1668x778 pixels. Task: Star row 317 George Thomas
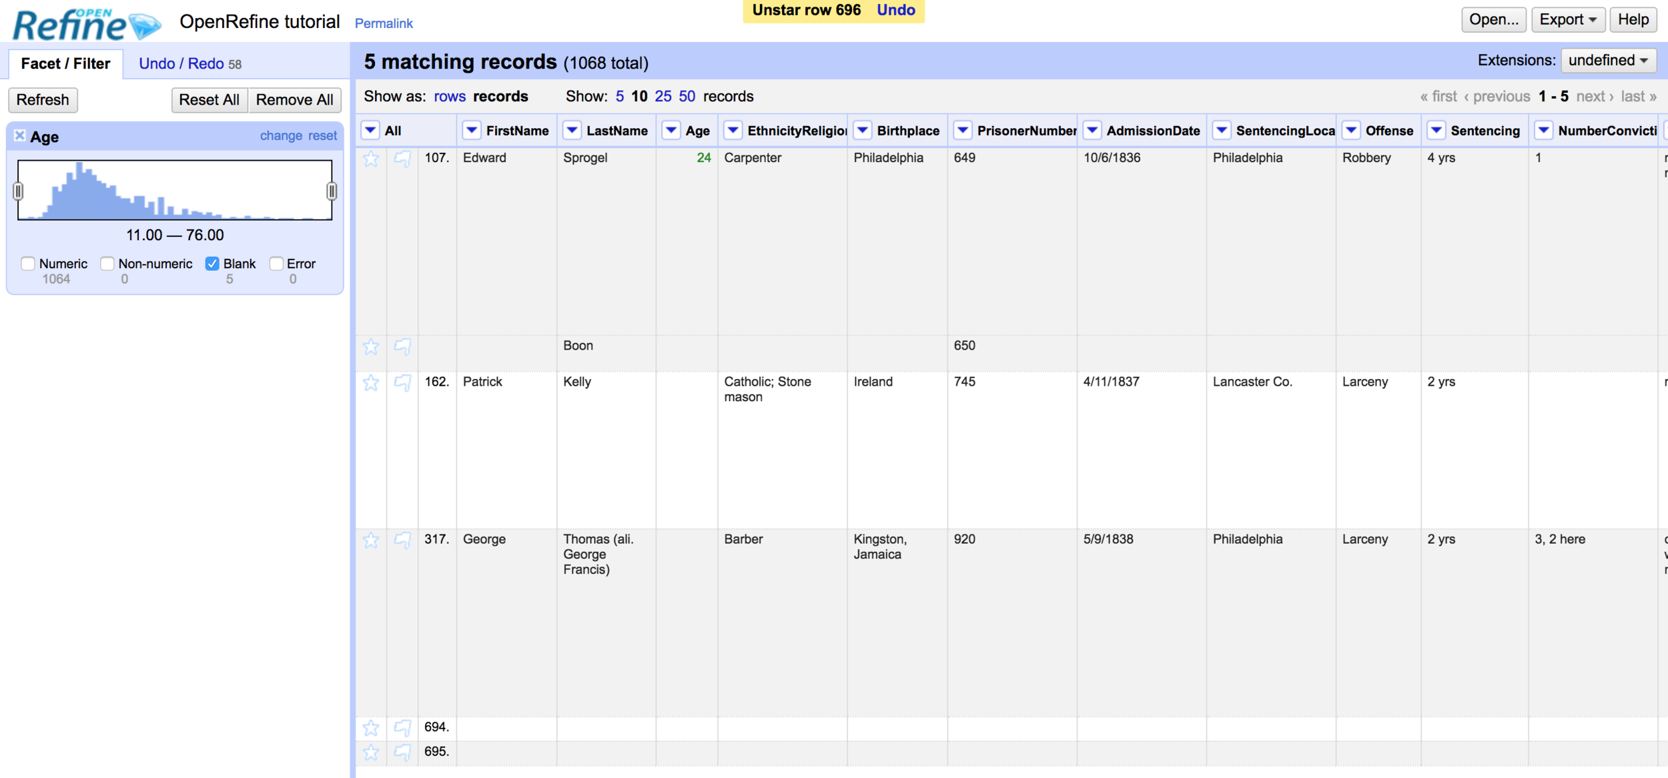(371, 540)
